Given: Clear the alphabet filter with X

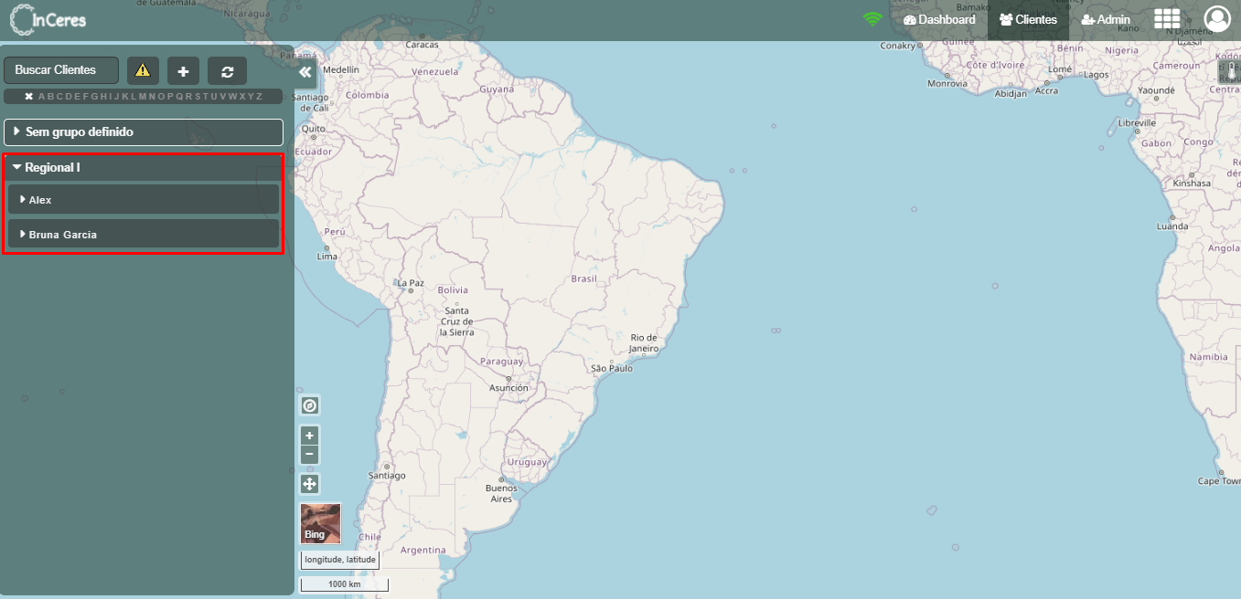Looking at the screenshot, I should (x=28, y=96).
